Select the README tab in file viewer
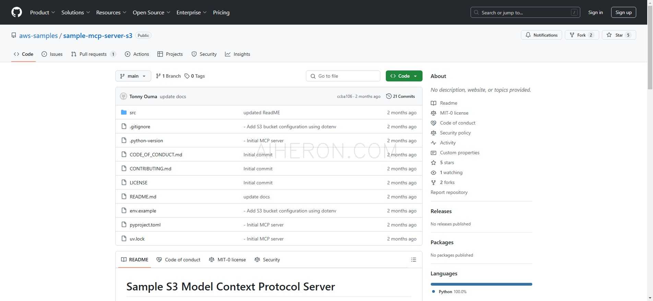653x301 pixels. pyautogui.click(x=135, y=260)
